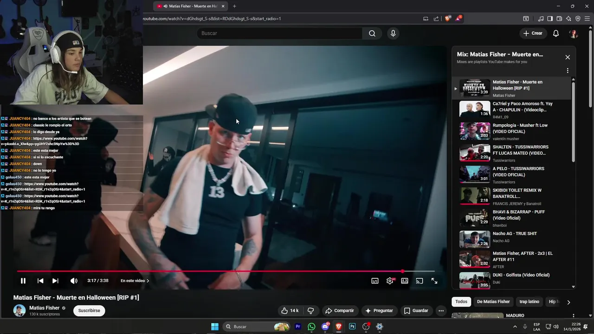Image resolution: width=594 pixels, height=334 pixels.
Task: Show more filter chips with right arrow
Action: click(x=568, y=302)
